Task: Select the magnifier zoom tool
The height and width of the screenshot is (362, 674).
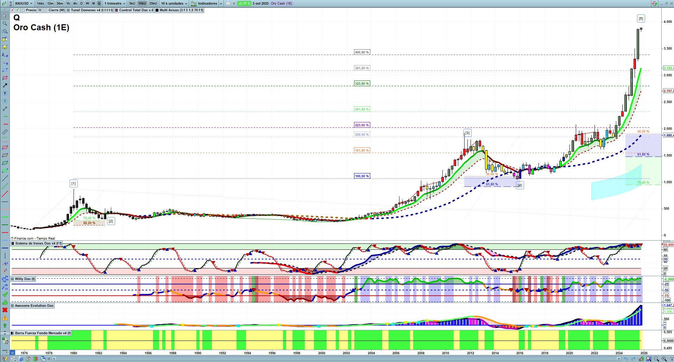Action: tap(5, 24)
